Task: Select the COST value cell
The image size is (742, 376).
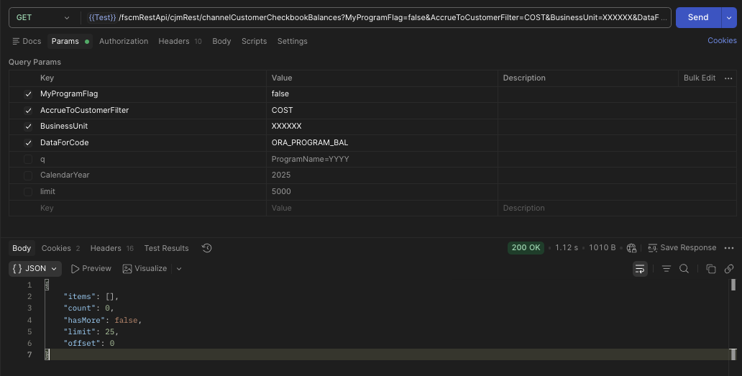Action: click(x=382, y=110)
